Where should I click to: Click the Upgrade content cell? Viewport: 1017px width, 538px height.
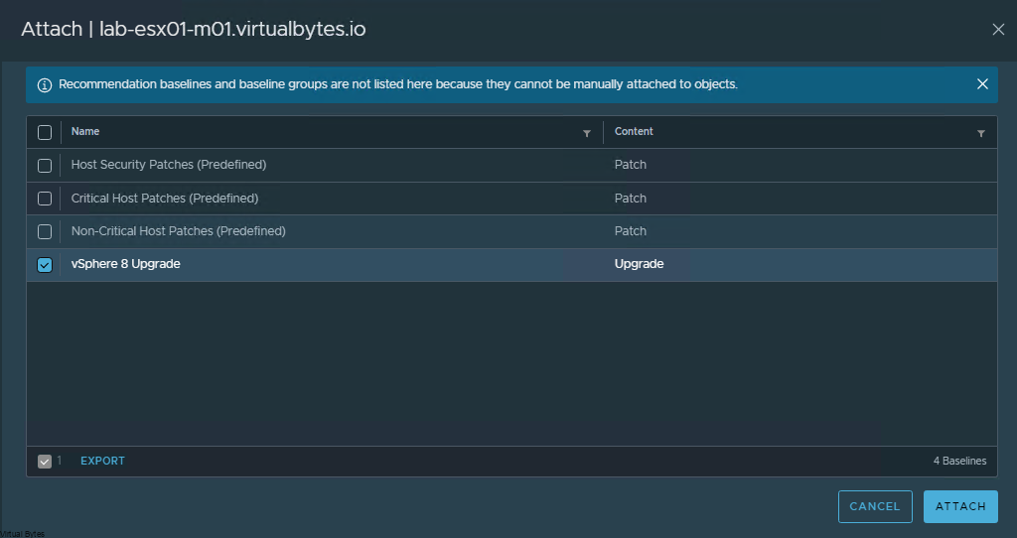point(639,264)
